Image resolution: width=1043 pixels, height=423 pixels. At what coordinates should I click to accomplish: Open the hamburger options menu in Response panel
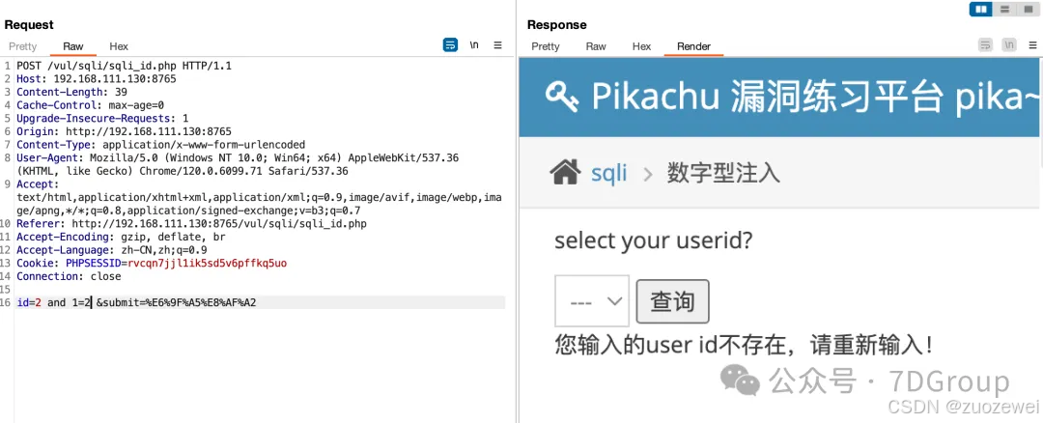pos(1032,45)
